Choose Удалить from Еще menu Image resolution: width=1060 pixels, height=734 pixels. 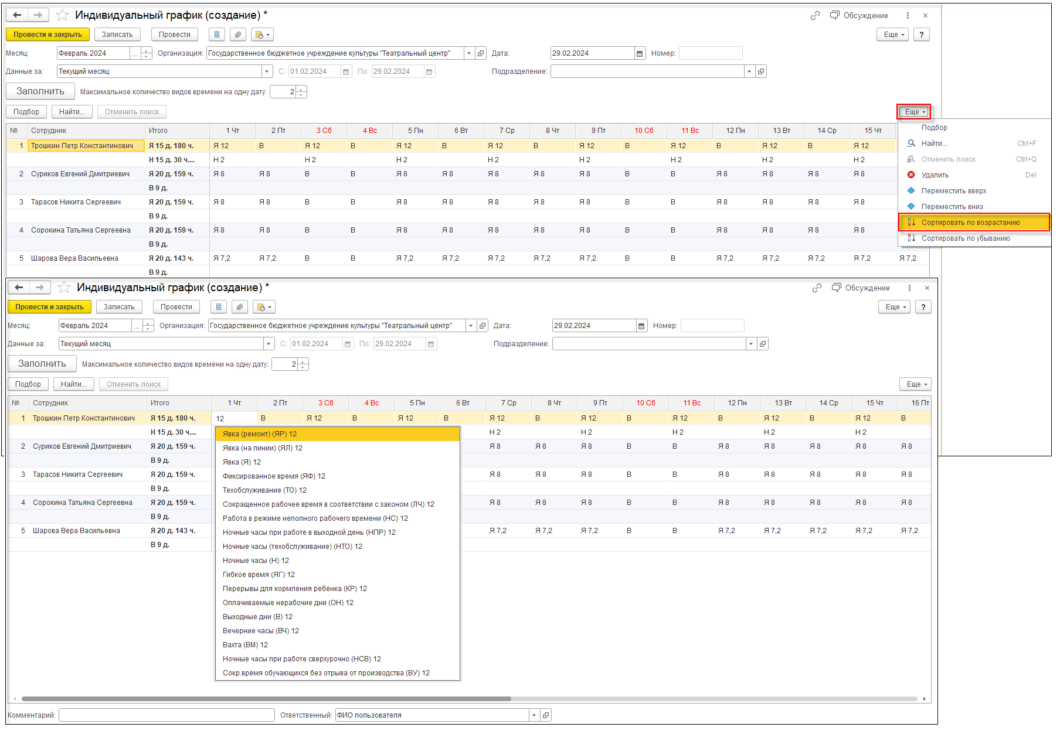935,175
